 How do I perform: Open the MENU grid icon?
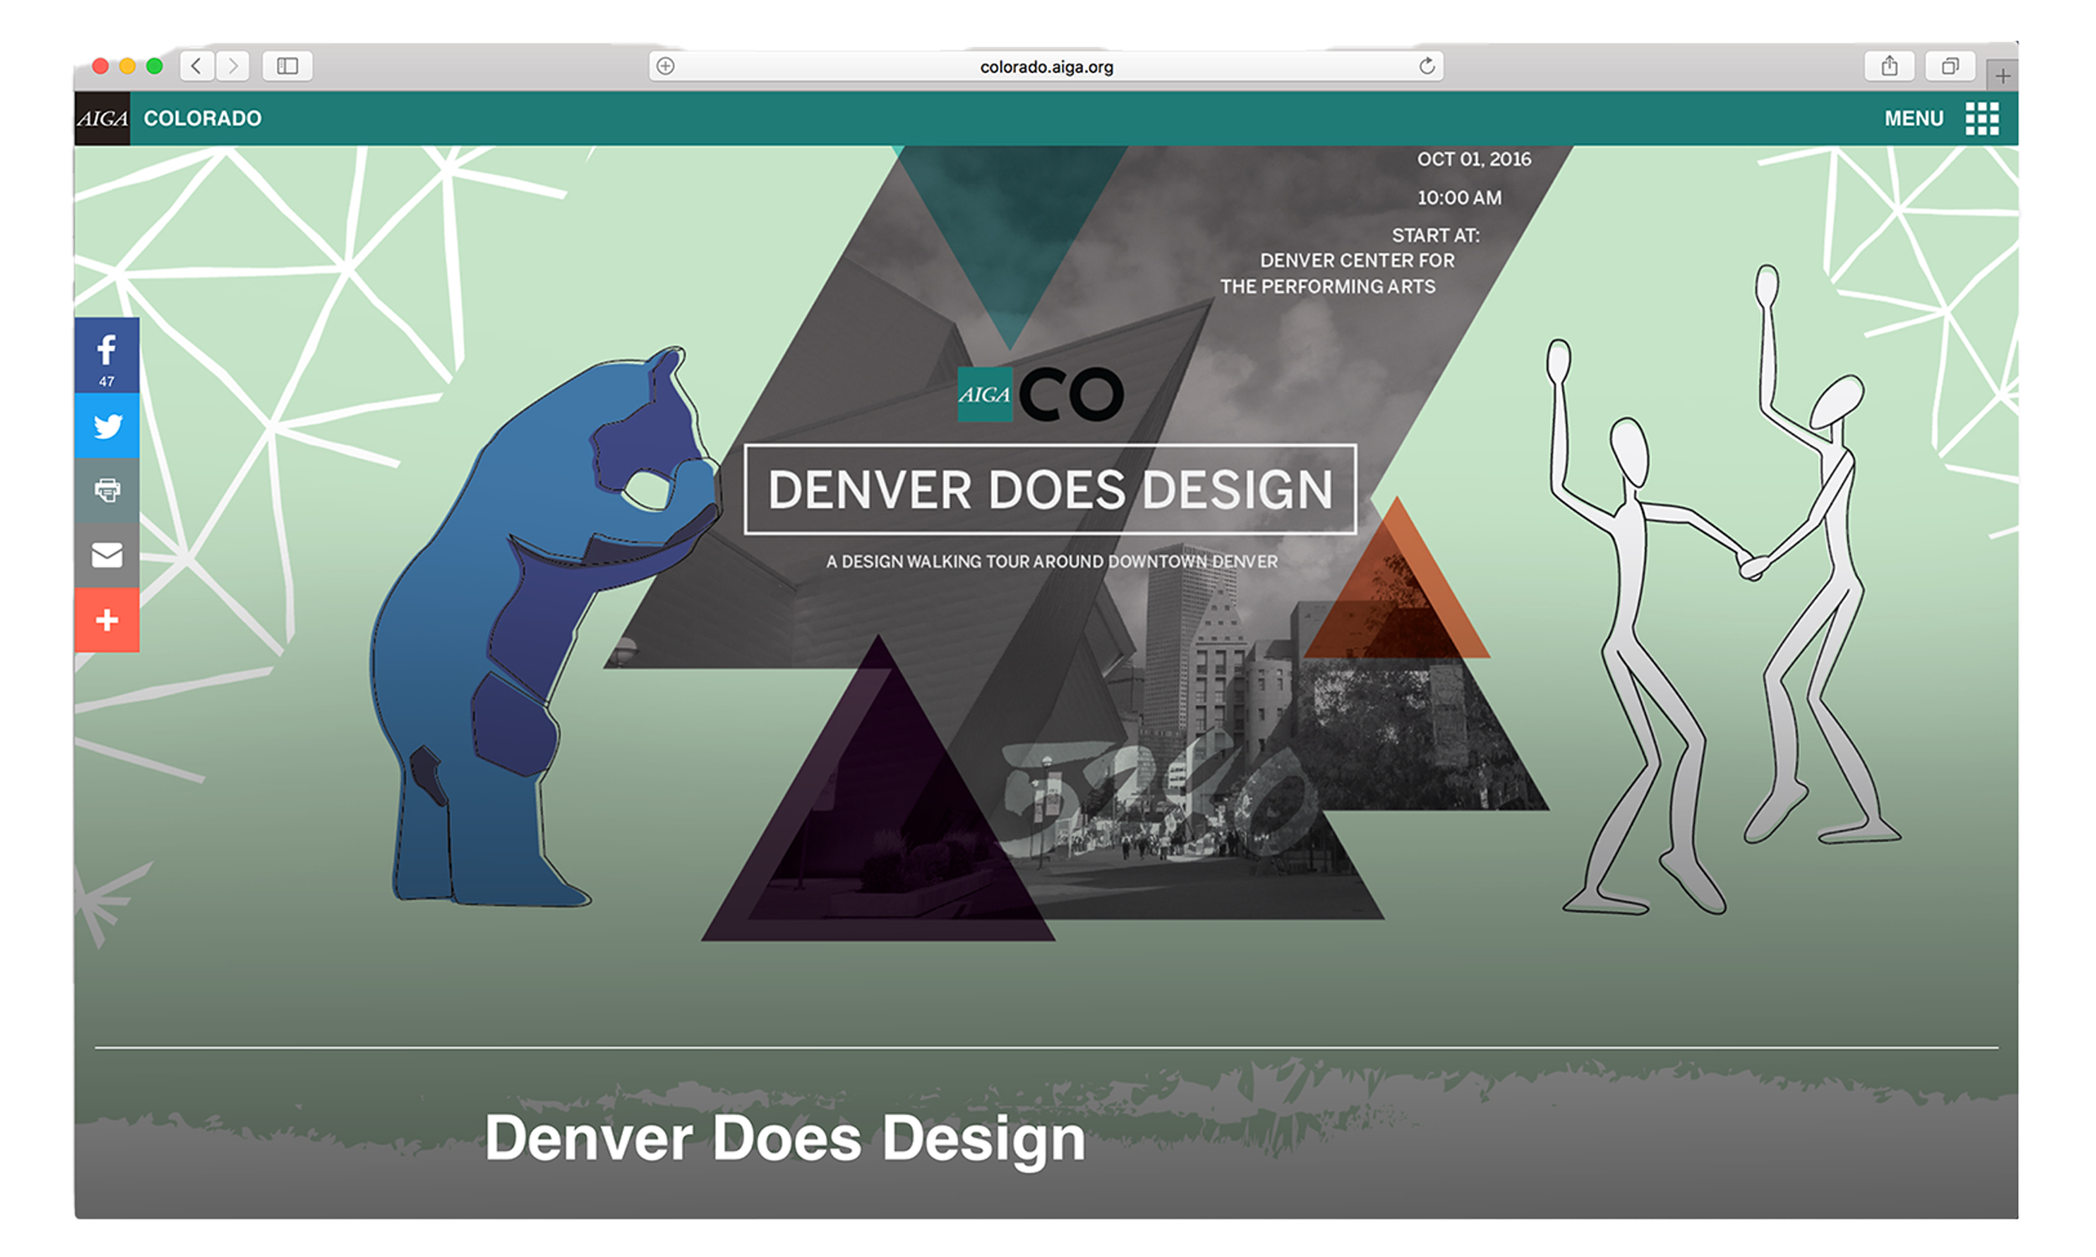pos(1982,119)
